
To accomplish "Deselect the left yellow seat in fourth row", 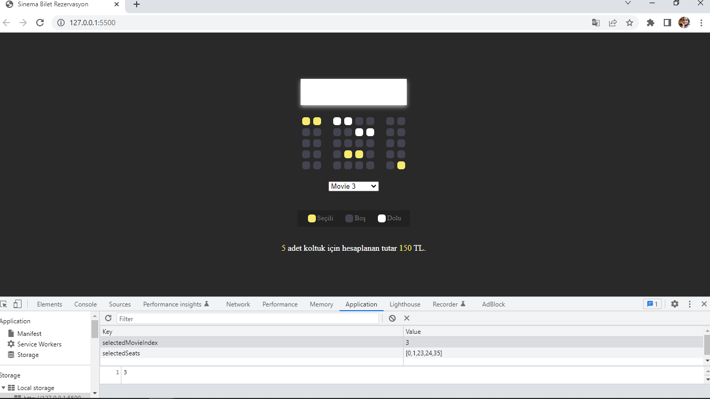I will coord(348,155).
